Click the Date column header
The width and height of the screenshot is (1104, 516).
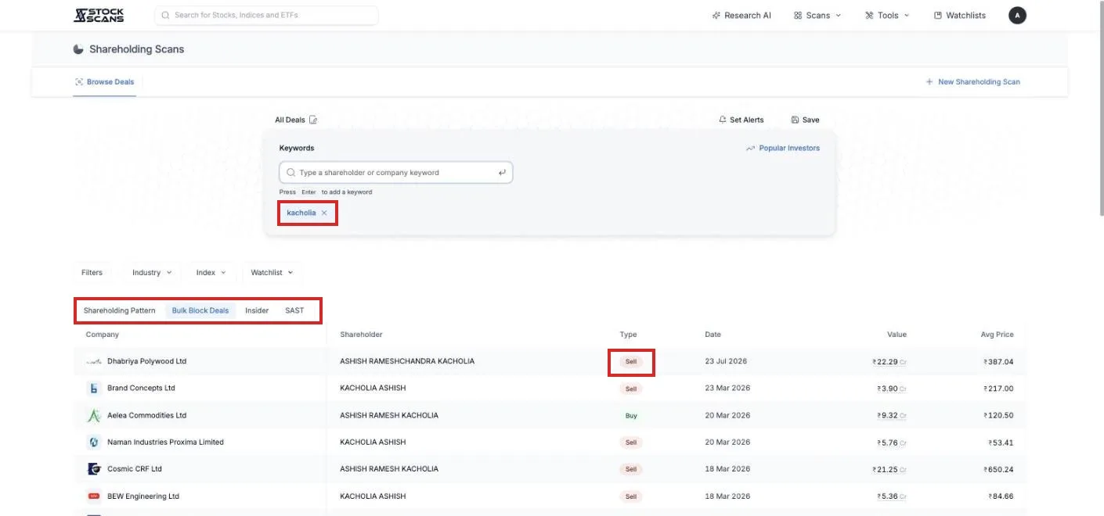click(x=713, y=335)
